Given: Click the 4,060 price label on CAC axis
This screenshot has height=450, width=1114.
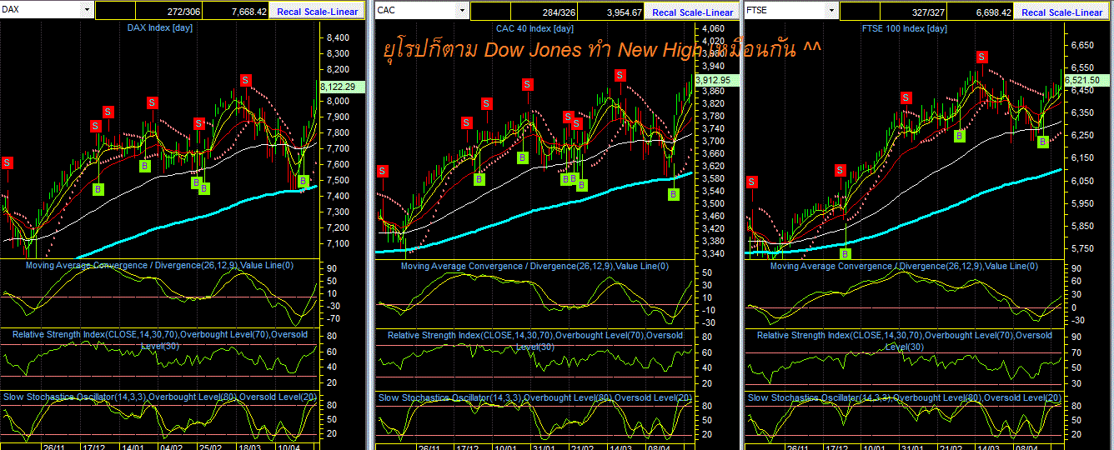Looking at the screenshot, I should click(x=713, y=29).
